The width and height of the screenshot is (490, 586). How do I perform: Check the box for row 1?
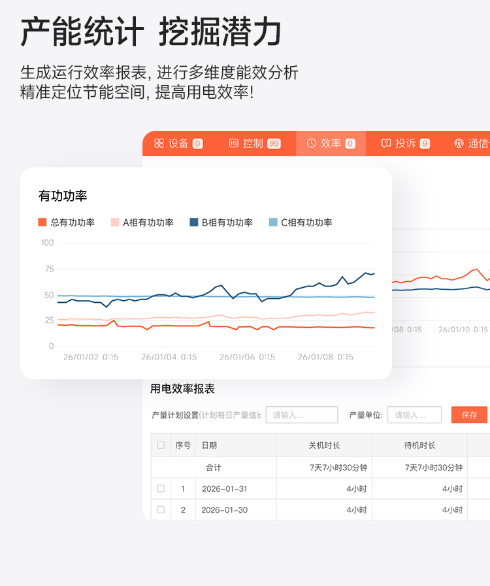161,489
